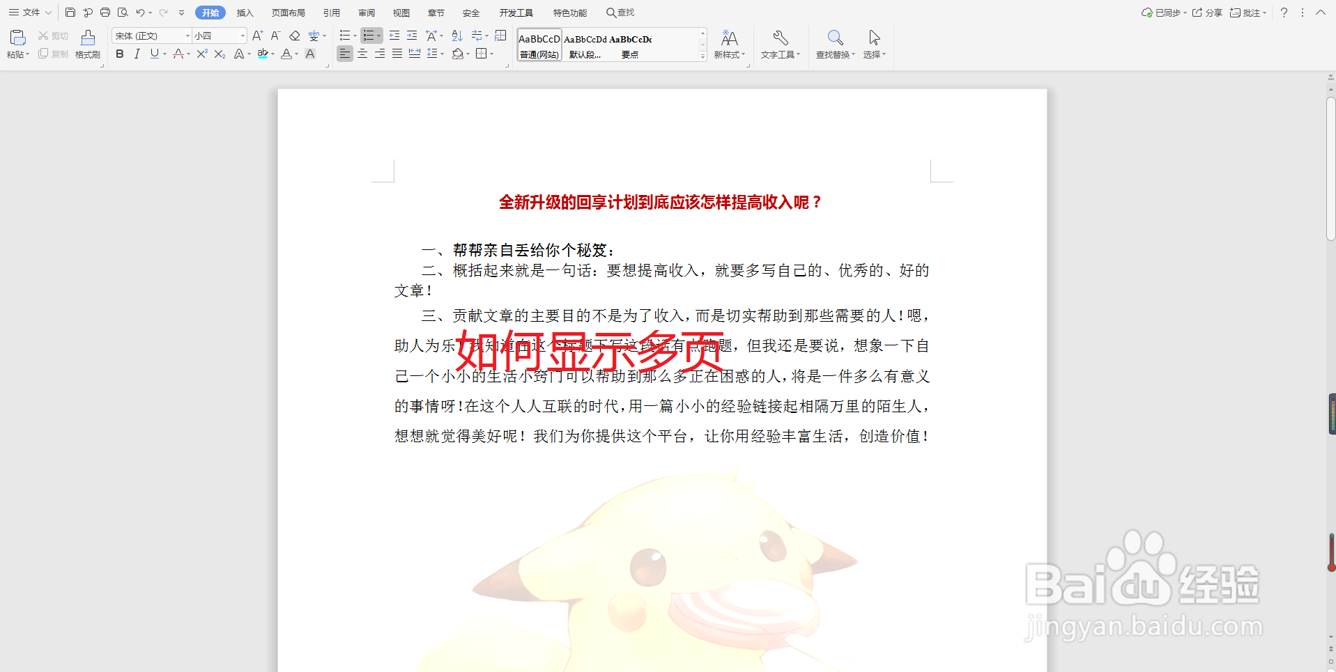This screenshot has width=1336, height=672.
Task: Switch to the Review (审阅) tab
Action: (367, 13)
